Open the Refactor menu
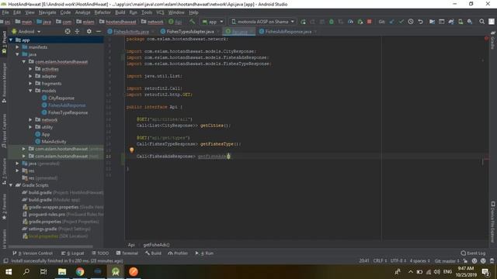This screenshot has width=497, height=279. coord(103,12)
